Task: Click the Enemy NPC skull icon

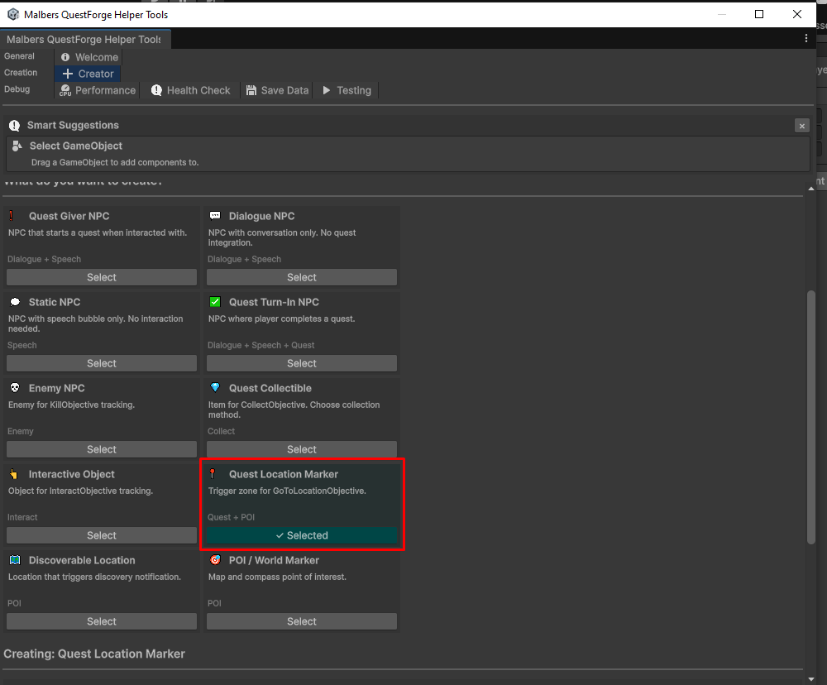Action: pyautogui.click(x=14, y=388)
